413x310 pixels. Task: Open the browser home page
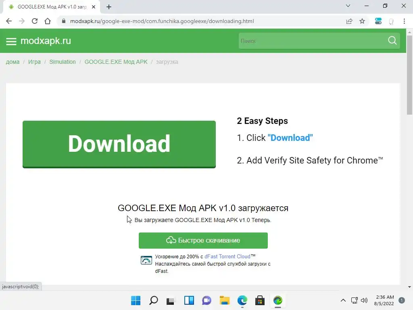point(48,21)
